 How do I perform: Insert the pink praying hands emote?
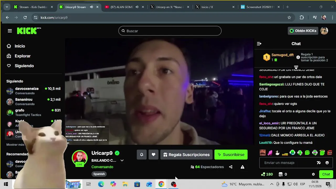click(x=270, y=153)
